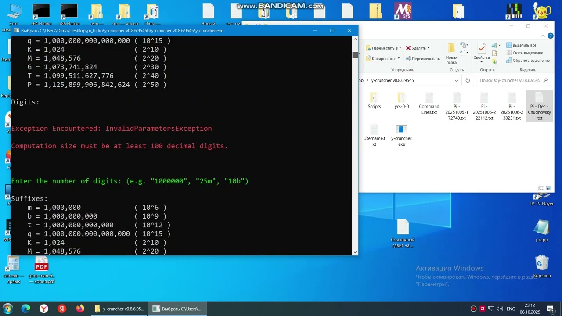Screen dimensions: 562x316
Task: Click Переименовать in the Explorer ribbon
Action: tap(422, 58)
